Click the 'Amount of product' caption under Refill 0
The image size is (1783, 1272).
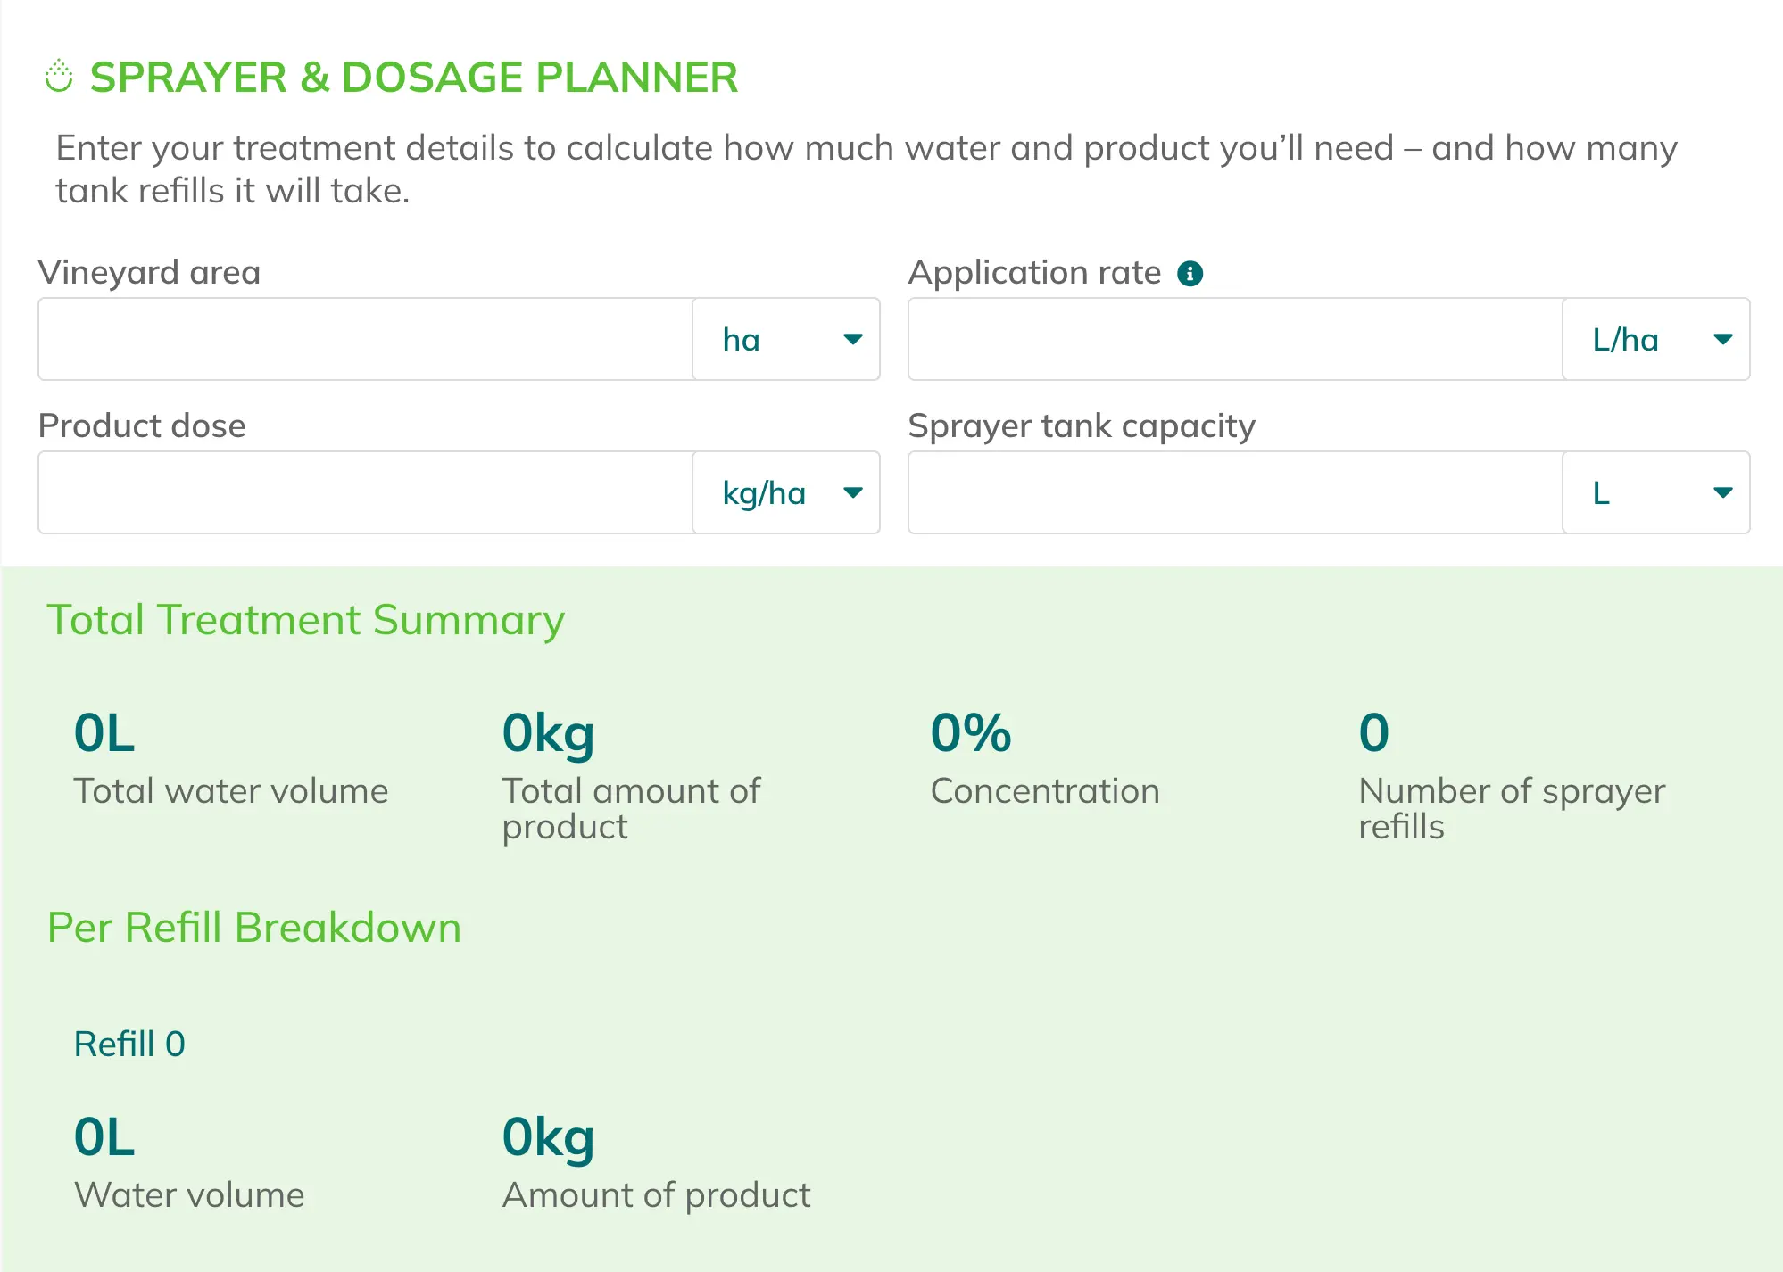coord(657,1196)
